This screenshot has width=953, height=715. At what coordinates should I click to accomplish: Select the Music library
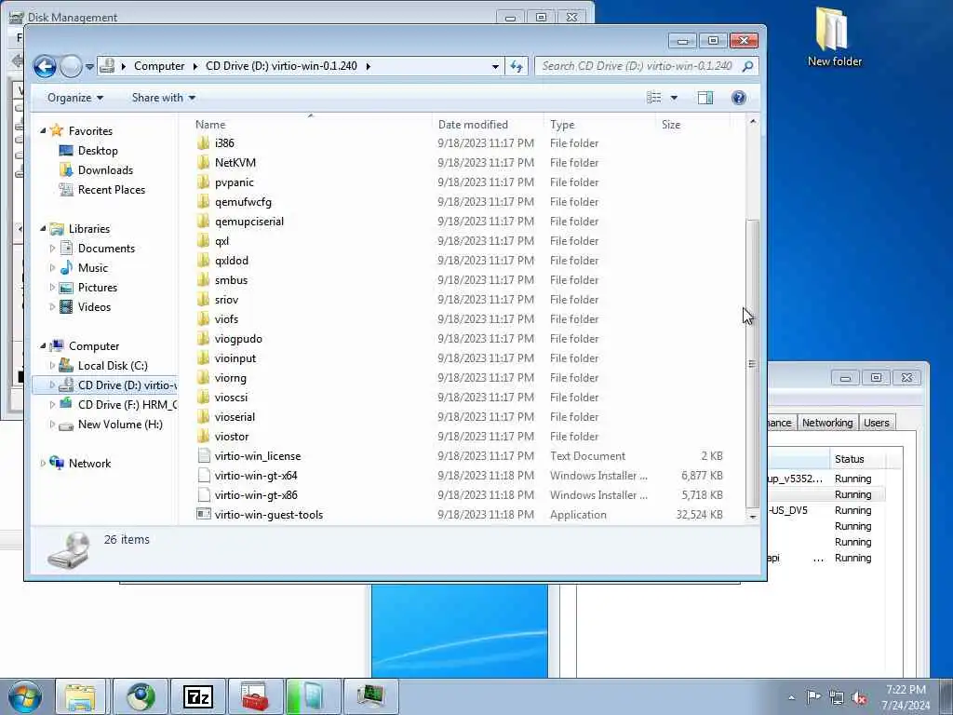[92, 268]
